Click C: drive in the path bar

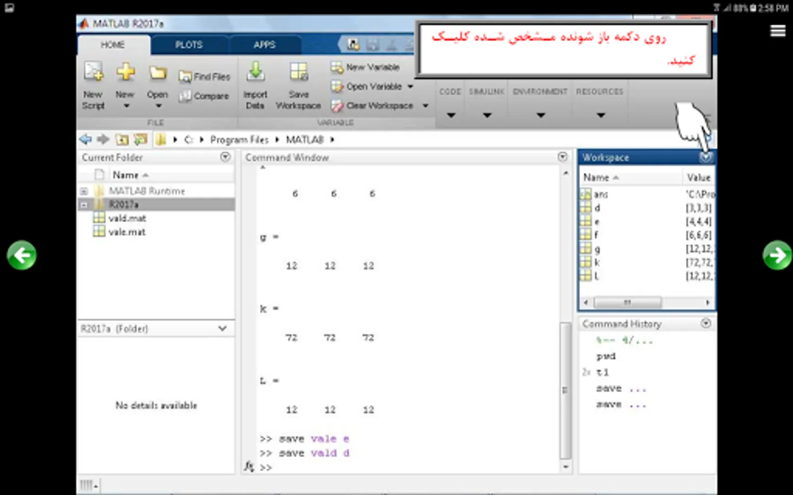tap(188, 140)
